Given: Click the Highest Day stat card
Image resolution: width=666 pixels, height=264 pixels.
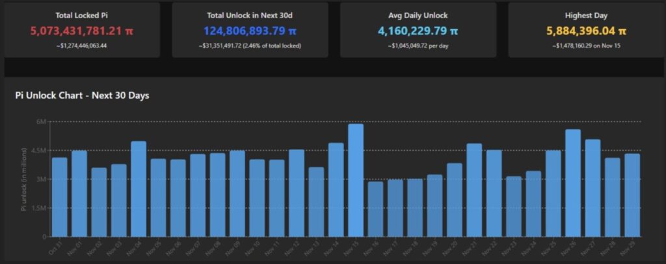Looking at the screenshot, I should [586, 29].
